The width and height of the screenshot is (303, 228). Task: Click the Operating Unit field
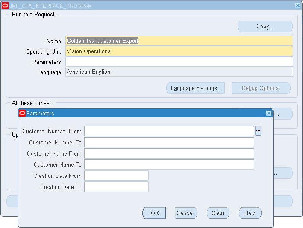(179, 51)
